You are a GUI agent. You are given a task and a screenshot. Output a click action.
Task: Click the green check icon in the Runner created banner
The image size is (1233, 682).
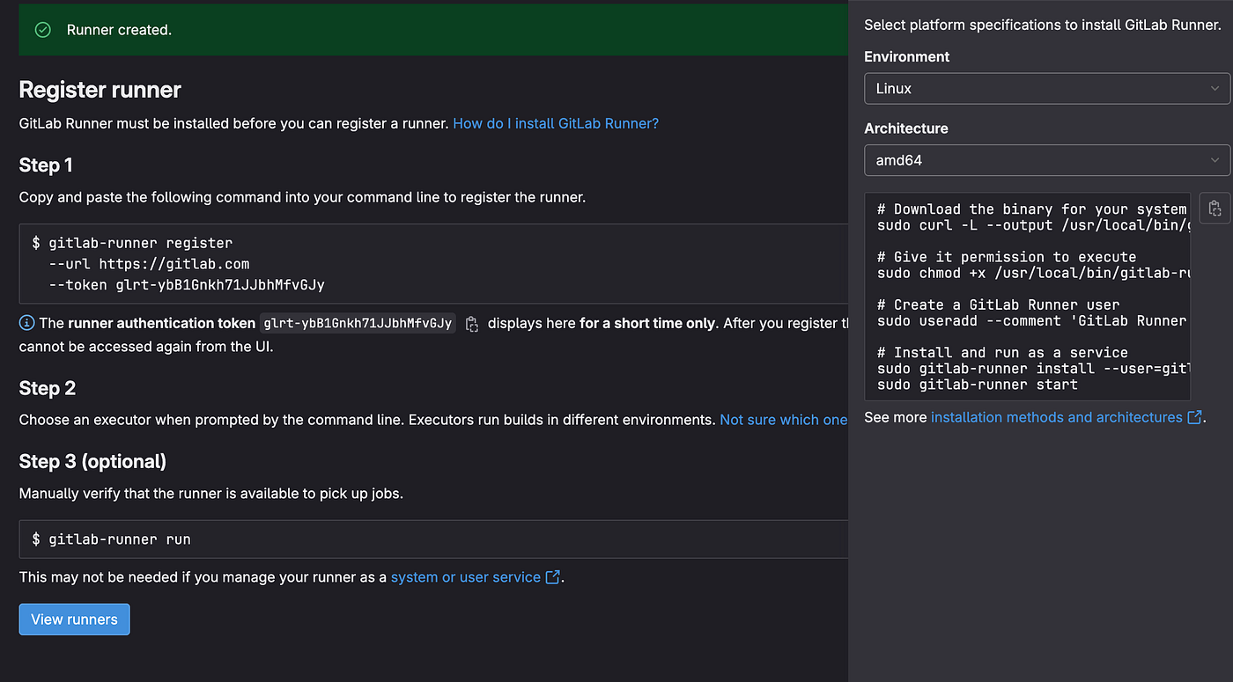coord(42,30)
